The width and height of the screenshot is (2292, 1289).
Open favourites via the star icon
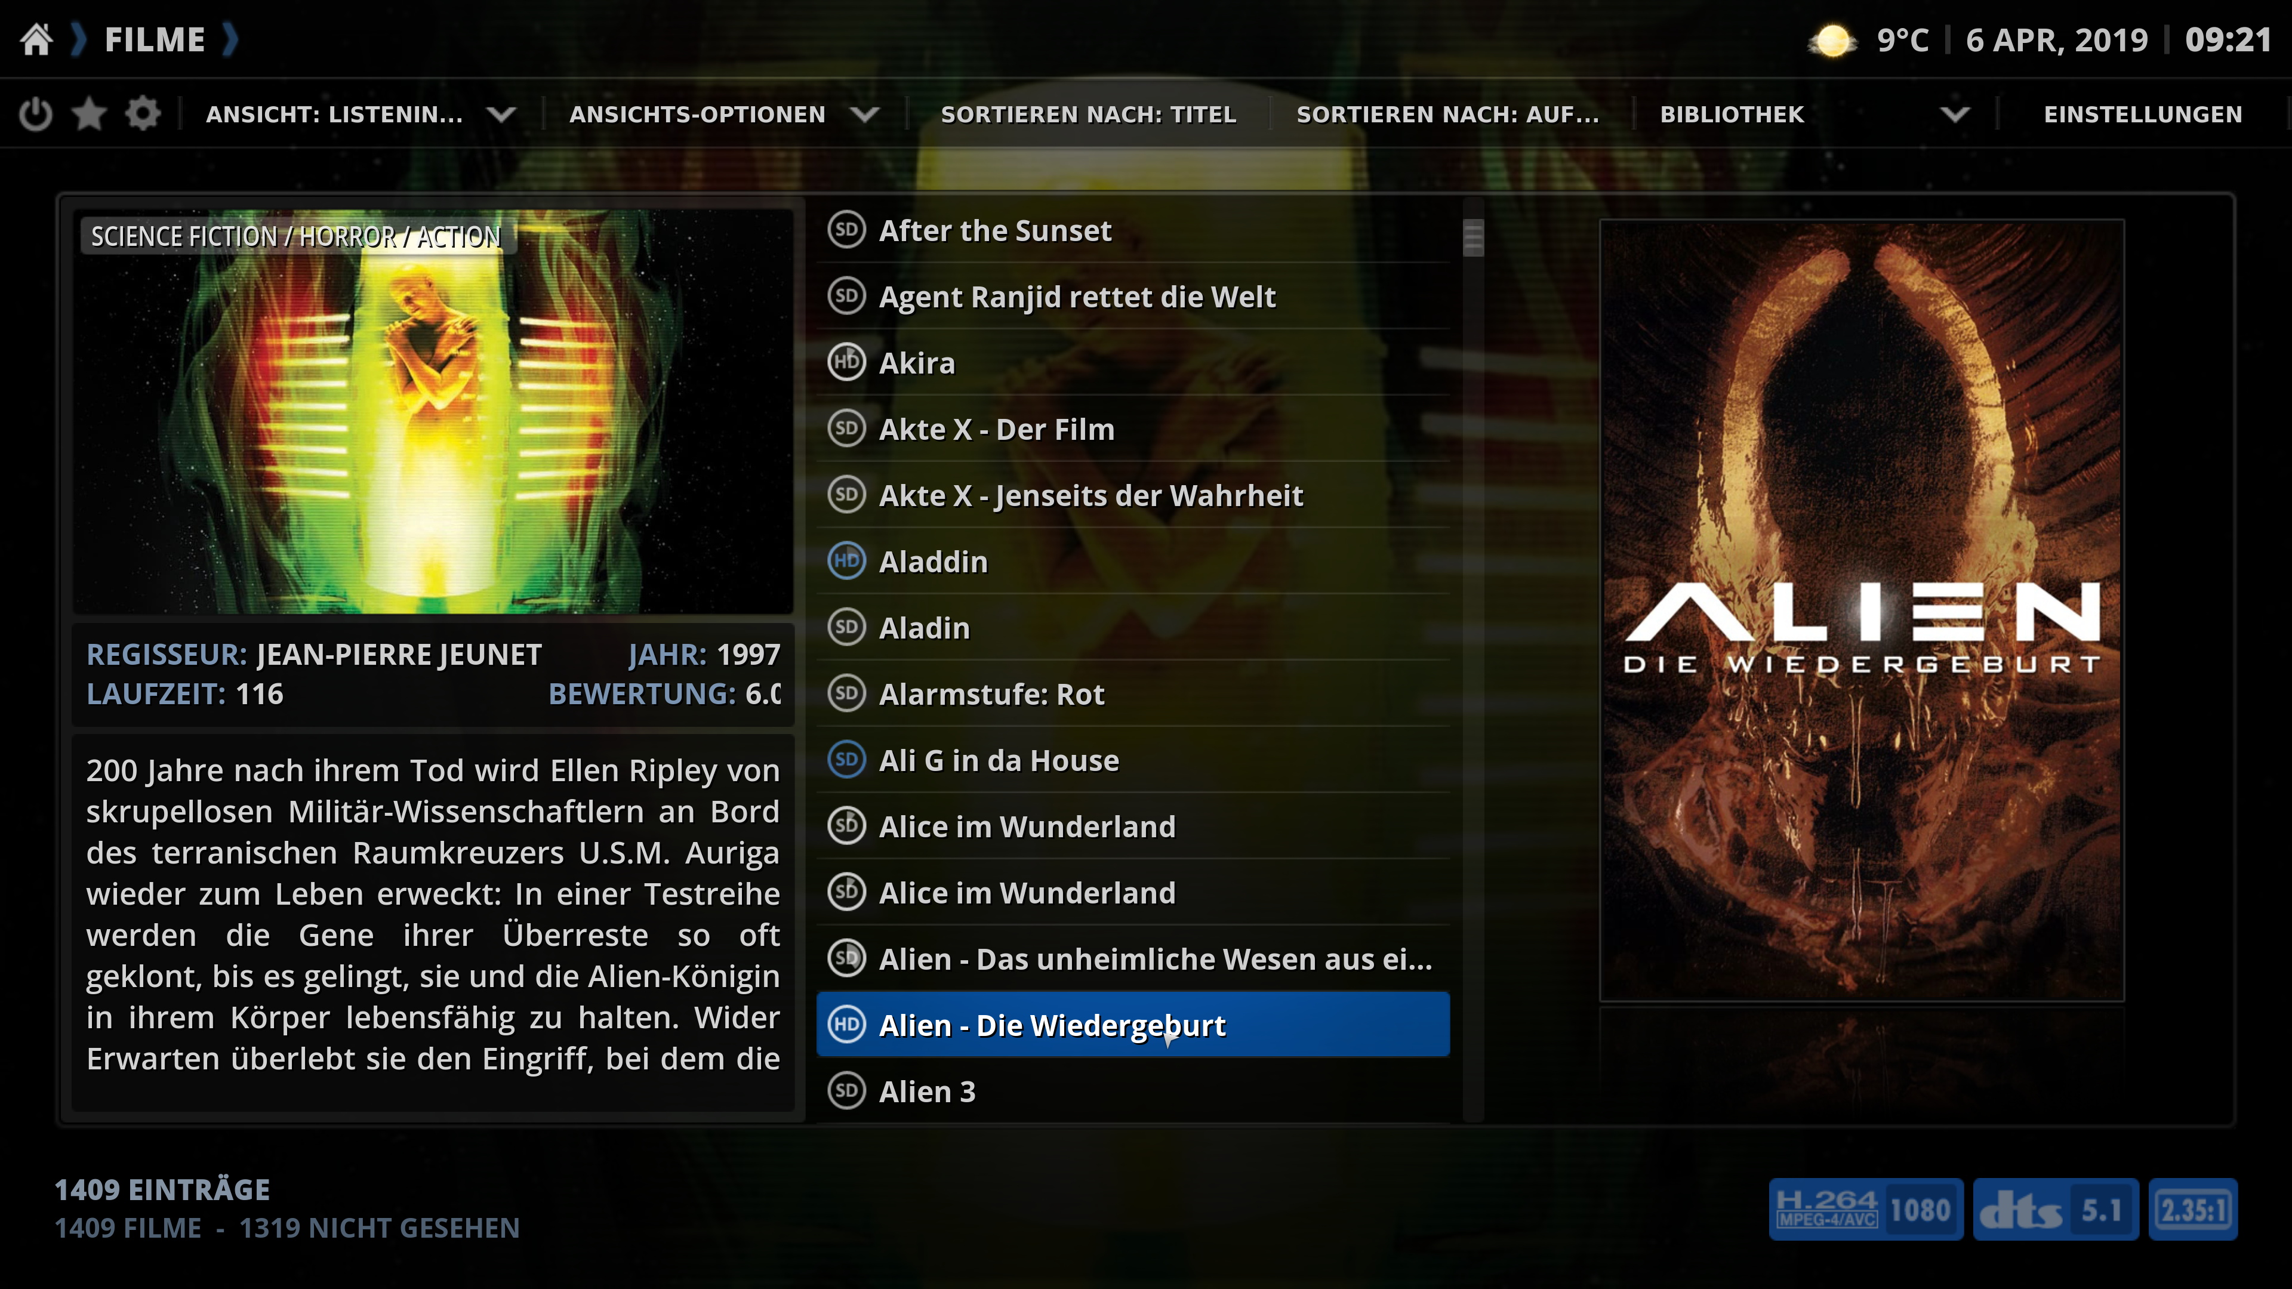89,114
